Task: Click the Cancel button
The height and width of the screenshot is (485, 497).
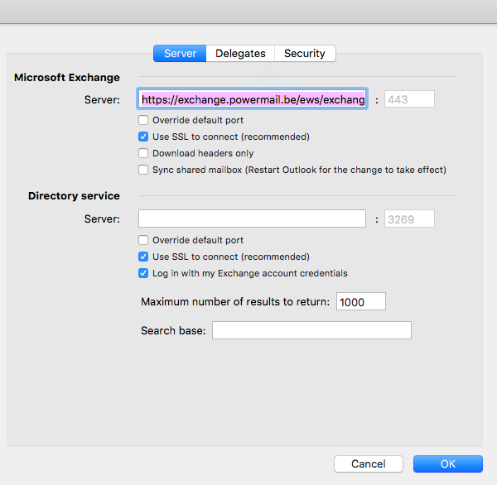Action: pos(369,464)
